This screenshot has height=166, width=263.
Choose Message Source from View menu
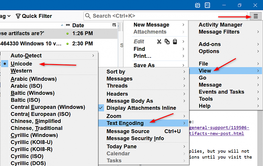click(128, 131)
